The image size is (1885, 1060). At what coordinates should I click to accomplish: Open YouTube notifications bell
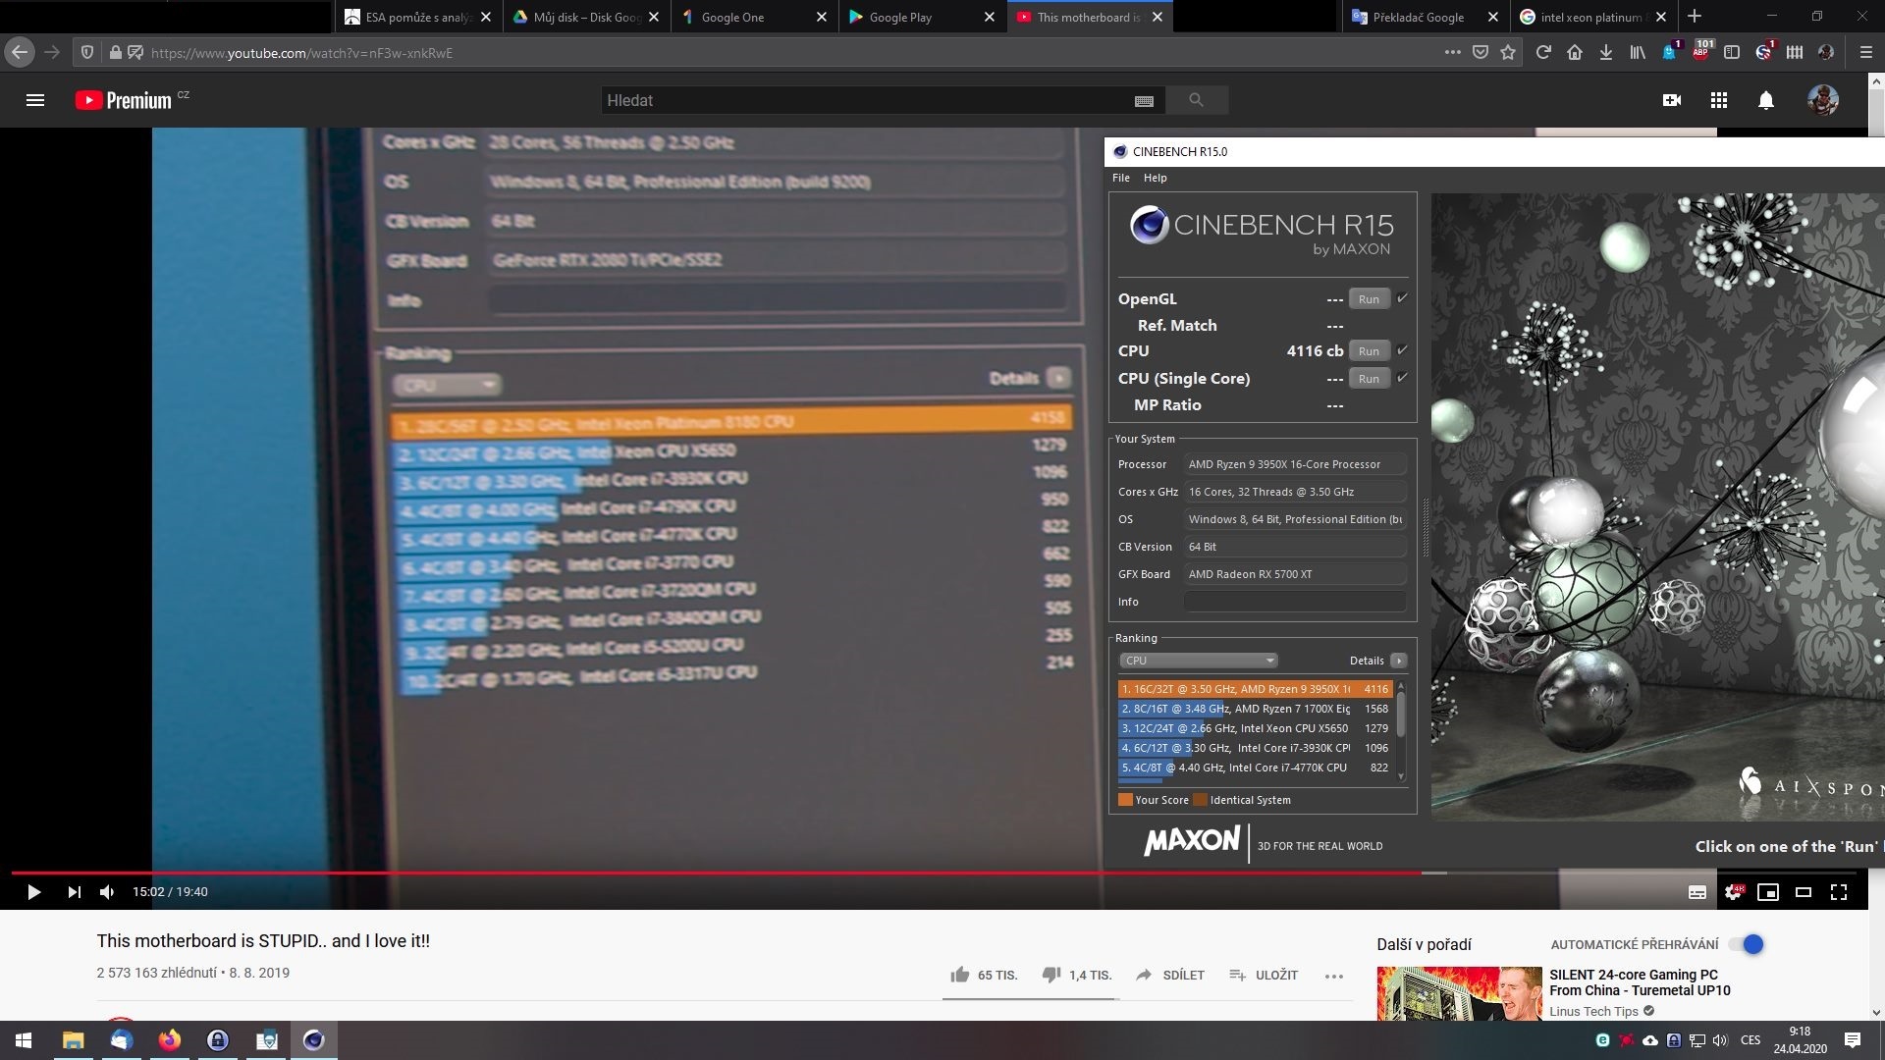(1766, 100)
